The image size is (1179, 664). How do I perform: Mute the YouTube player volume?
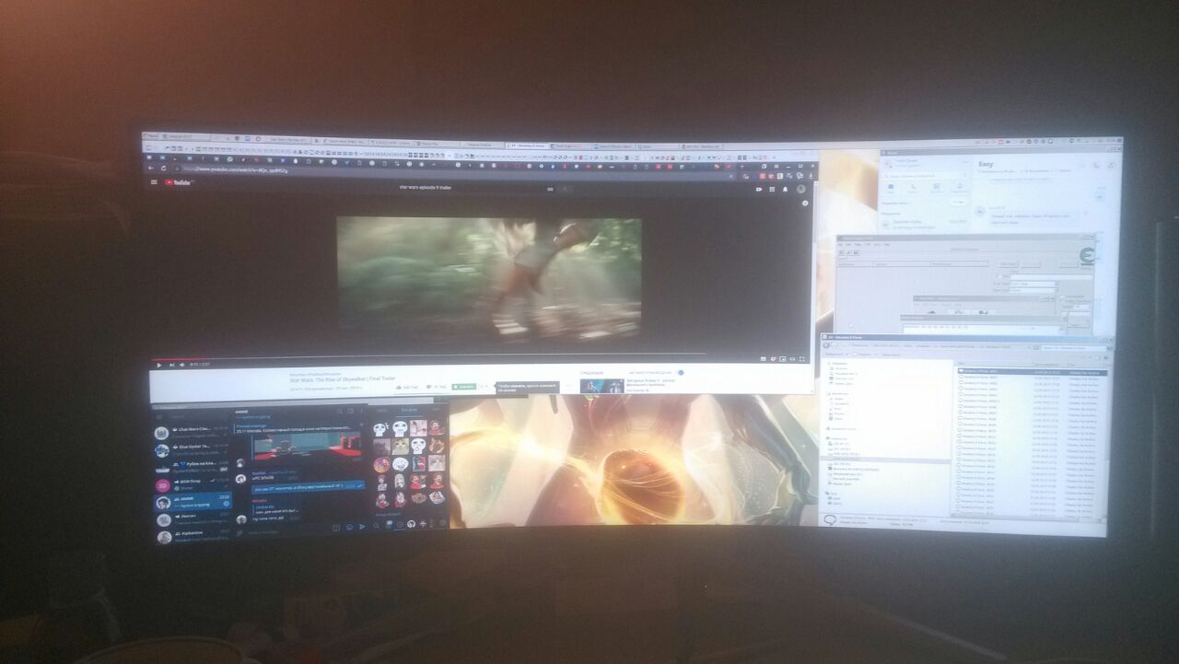click(183, 365)
